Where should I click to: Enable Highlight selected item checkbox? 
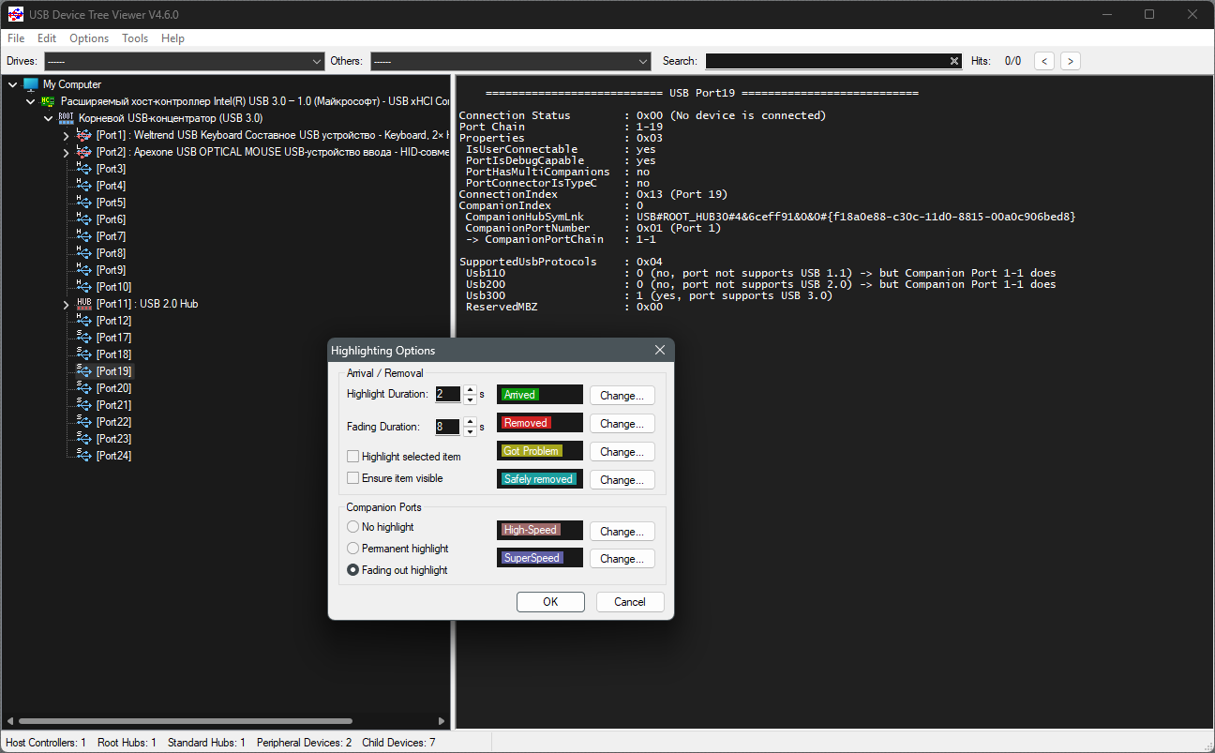pyautogui.click(x=353, y=457)
